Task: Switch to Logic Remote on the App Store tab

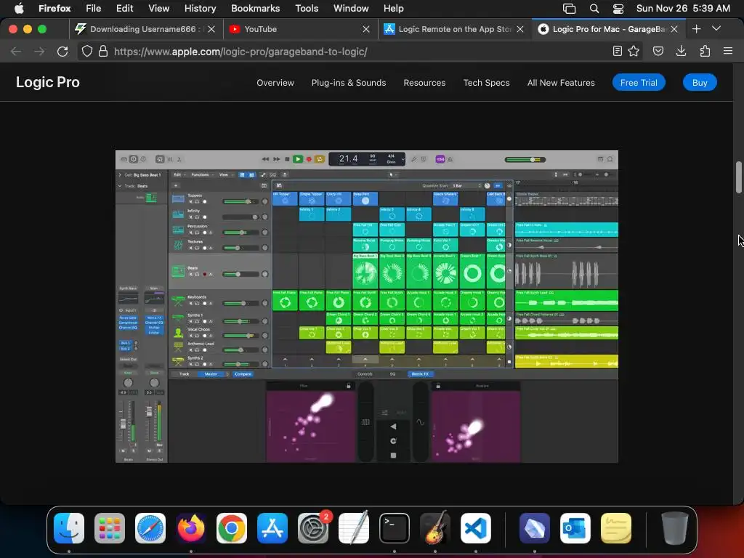Action: pyautogui.click(x=455, y=29)
